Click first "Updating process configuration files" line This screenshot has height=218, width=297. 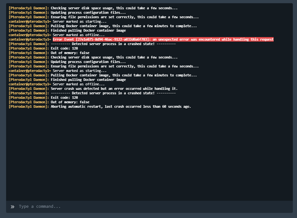pyautogui.click(x=67, y=12)
